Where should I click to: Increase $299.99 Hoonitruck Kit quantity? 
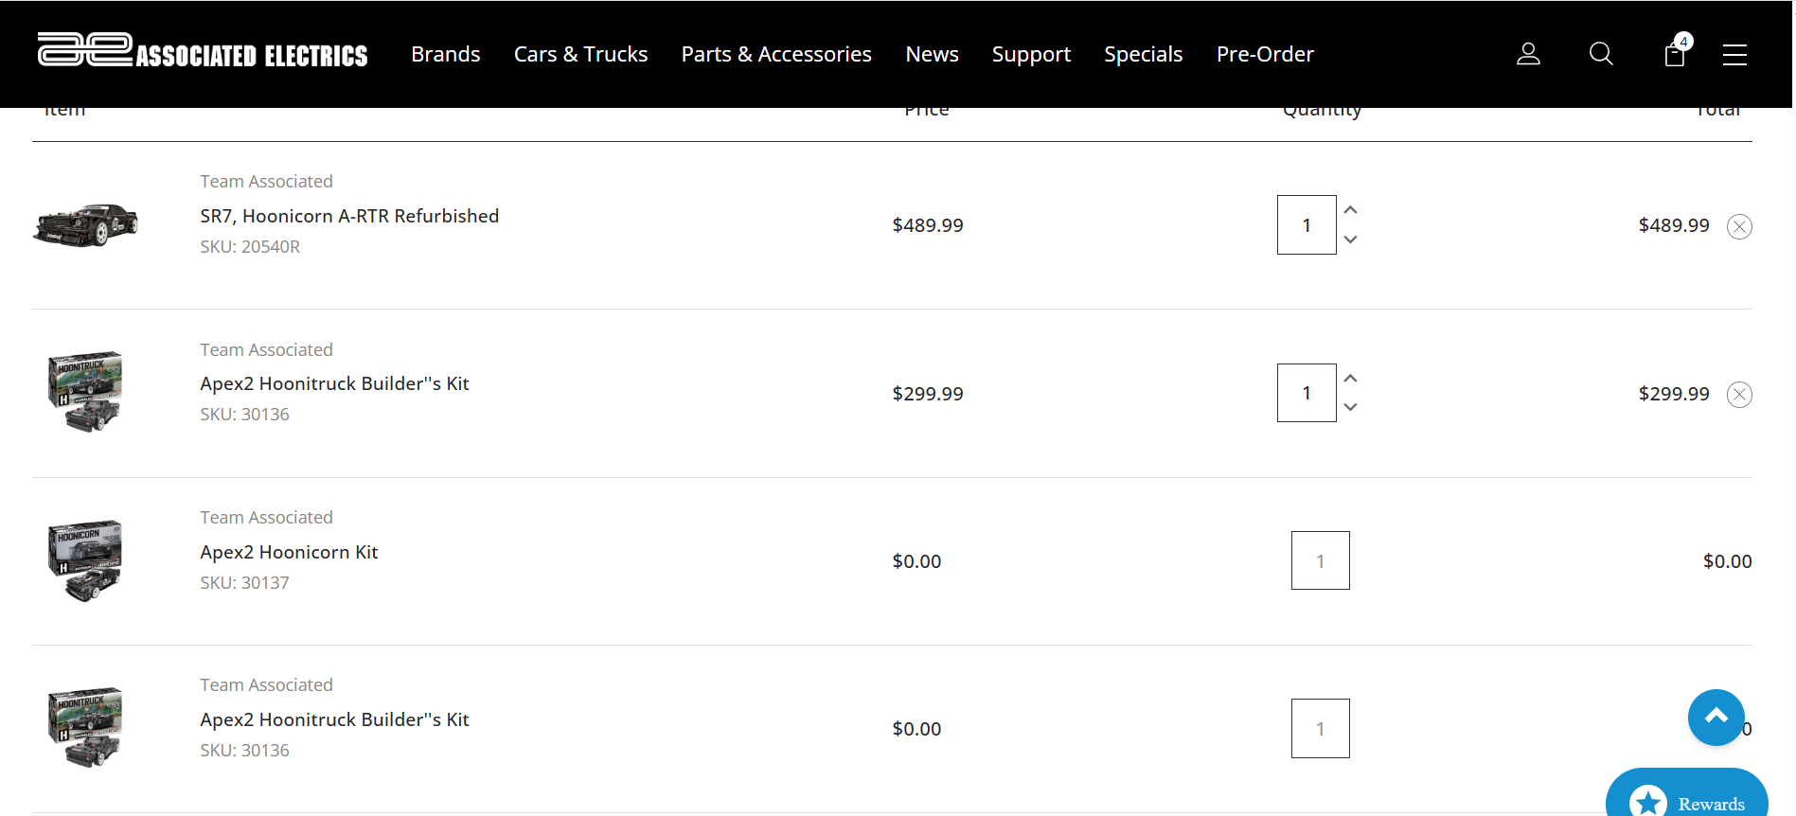pos(1351,379)
